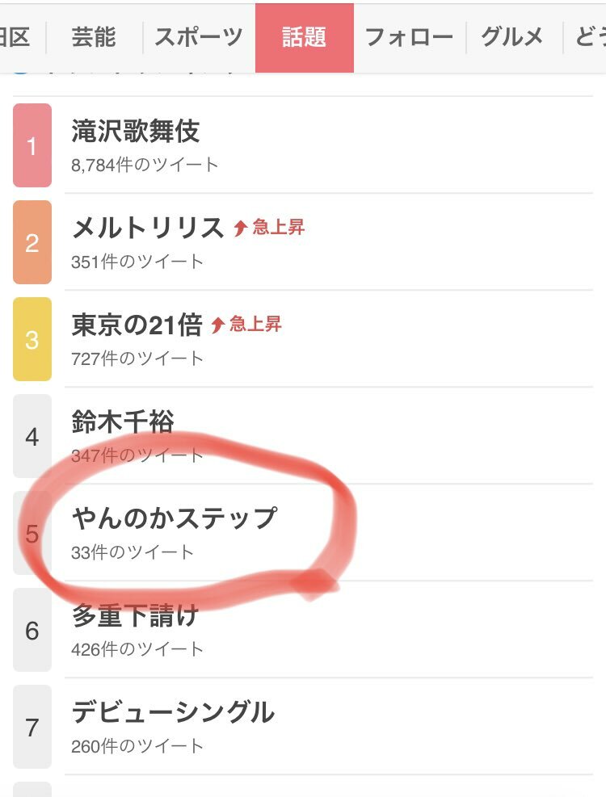This screenshot has width=606, height=797.
Task: Click the yellow rank 3 badge
Action: [x=32, y=339]
